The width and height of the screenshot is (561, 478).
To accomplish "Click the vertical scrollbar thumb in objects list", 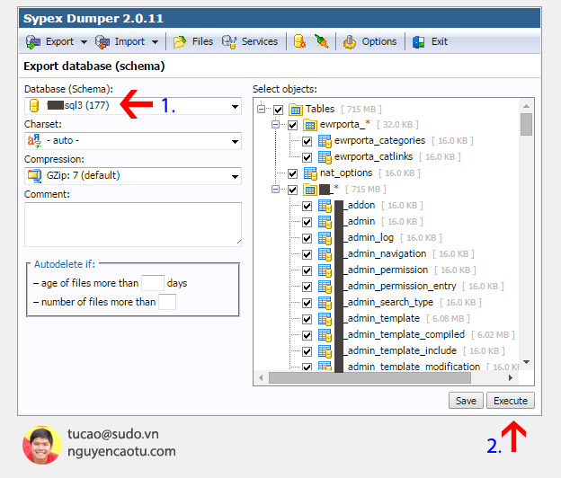I will [x=526, y=124].
